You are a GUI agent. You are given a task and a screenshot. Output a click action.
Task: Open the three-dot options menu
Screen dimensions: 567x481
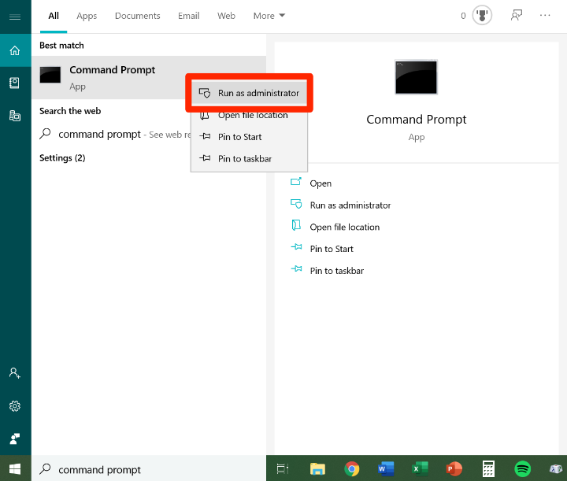point(545,15)
